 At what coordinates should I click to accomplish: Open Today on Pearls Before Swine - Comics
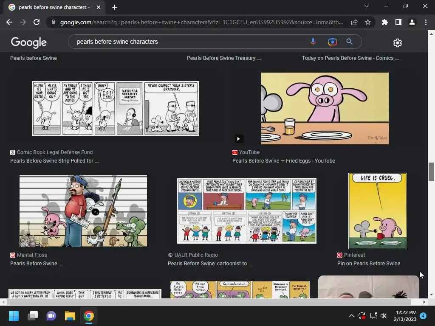[x=350, y=58]
